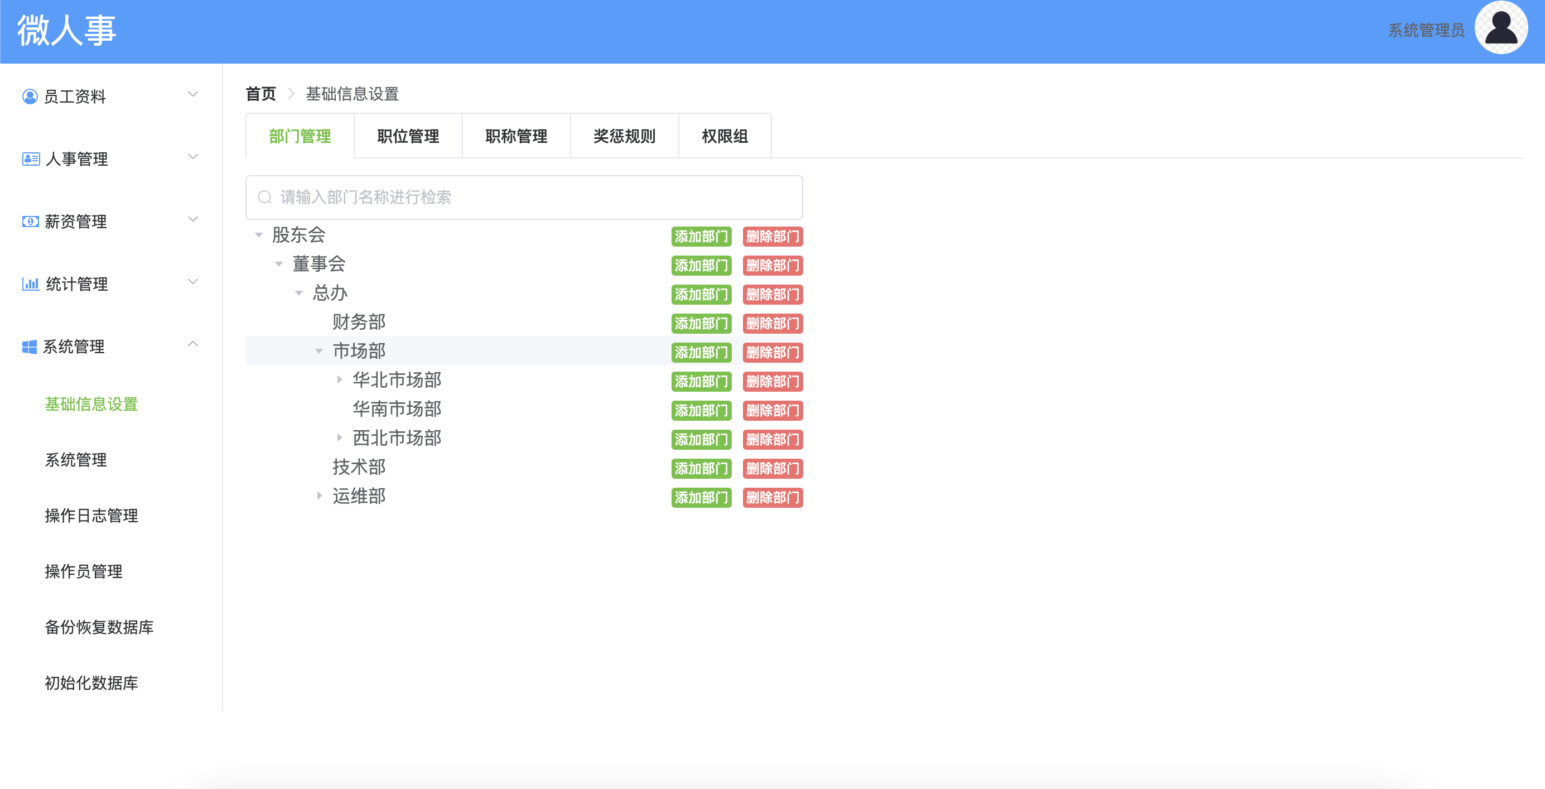Switch to the 职位管理 tab

click(x=408, y=136)
